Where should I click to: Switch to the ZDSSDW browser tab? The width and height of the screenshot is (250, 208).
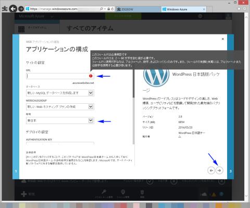tap(138, 9)
